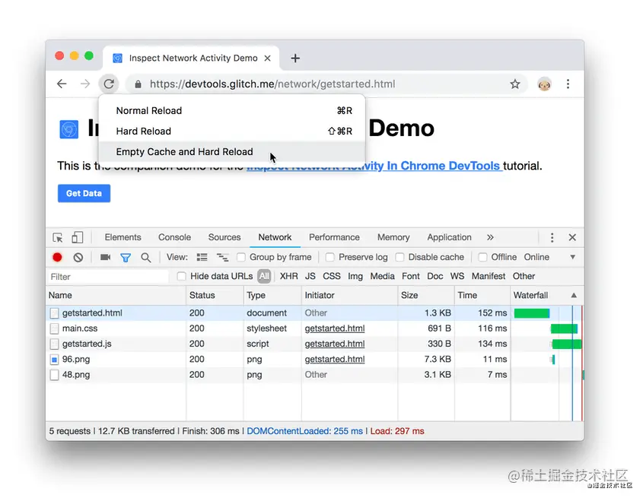This screenshot has width=643, height=498.
Task: Click the lock icon in address bar
Action: pos(138,84)
